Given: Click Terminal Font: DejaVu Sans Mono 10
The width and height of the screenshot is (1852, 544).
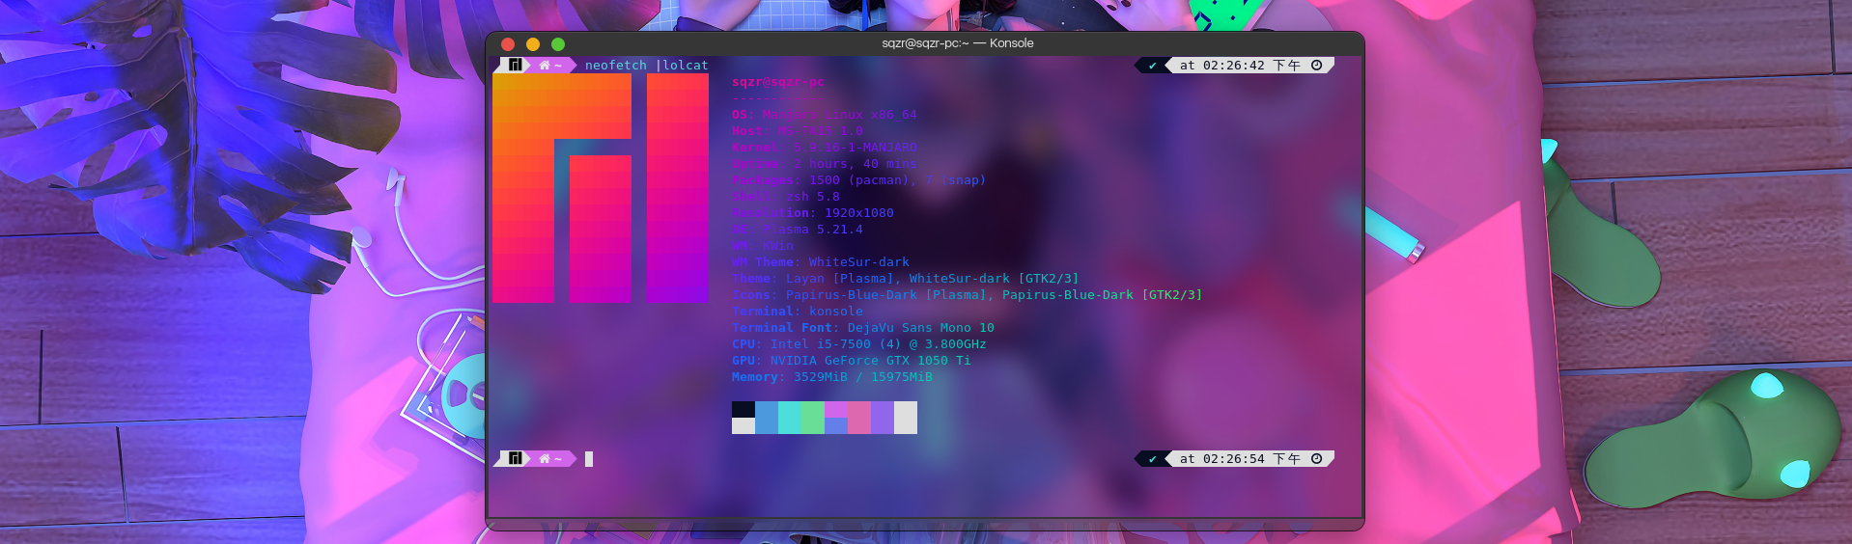Looking at the screenshot, I should (x=863, y=328).
